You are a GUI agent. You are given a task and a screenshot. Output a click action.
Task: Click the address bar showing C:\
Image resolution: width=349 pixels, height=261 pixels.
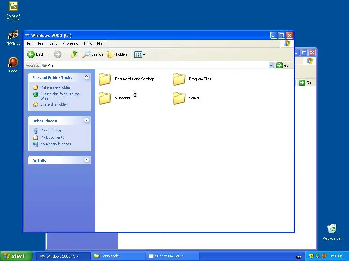click(x=155, y=65)
